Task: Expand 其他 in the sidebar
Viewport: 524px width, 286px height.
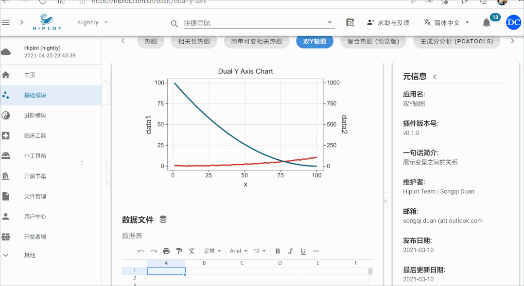Action: click(51, 255)
